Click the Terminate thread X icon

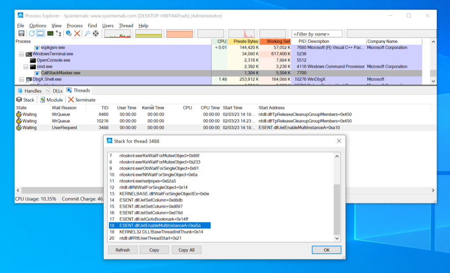pyautogui.click(x=71, y=100)
